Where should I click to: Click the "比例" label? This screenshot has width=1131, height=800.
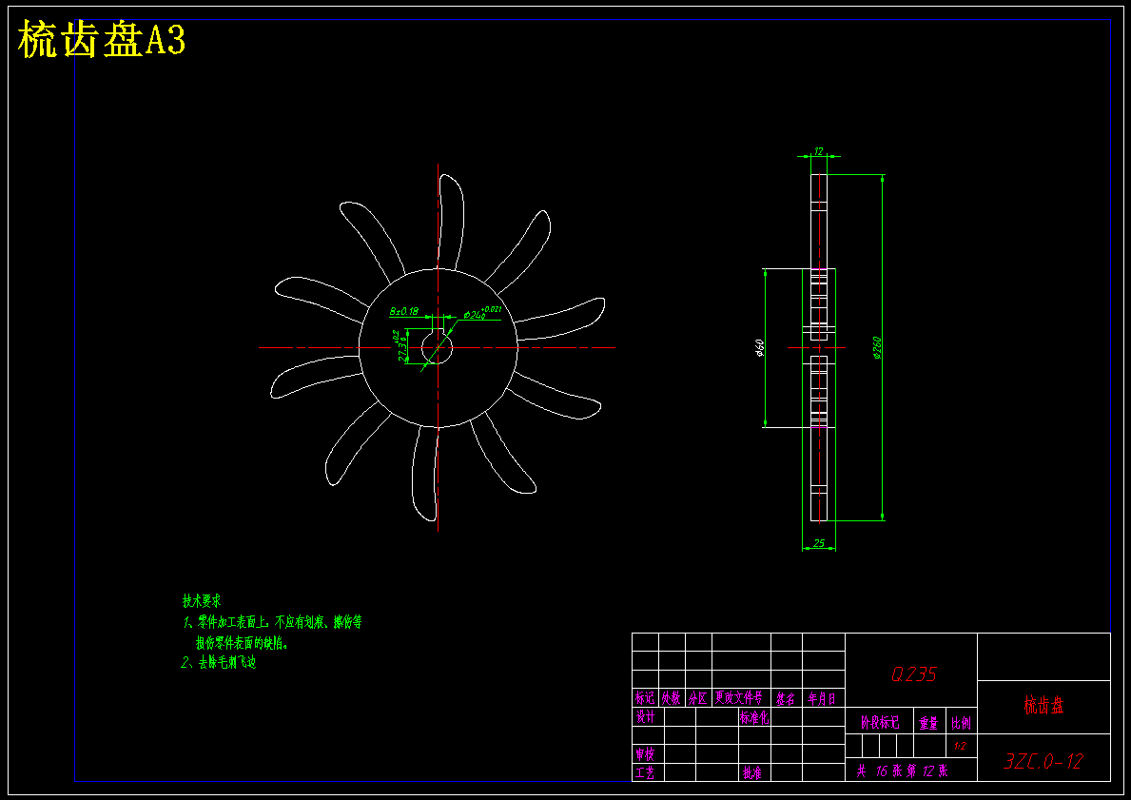click(961, 722)
